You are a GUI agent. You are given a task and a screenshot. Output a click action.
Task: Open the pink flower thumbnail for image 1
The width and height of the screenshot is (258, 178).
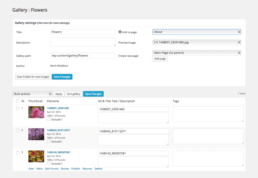[x=36, y=112]
